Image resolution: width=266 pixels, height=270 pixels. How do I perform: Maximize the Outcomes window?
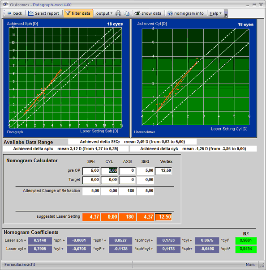254,5
